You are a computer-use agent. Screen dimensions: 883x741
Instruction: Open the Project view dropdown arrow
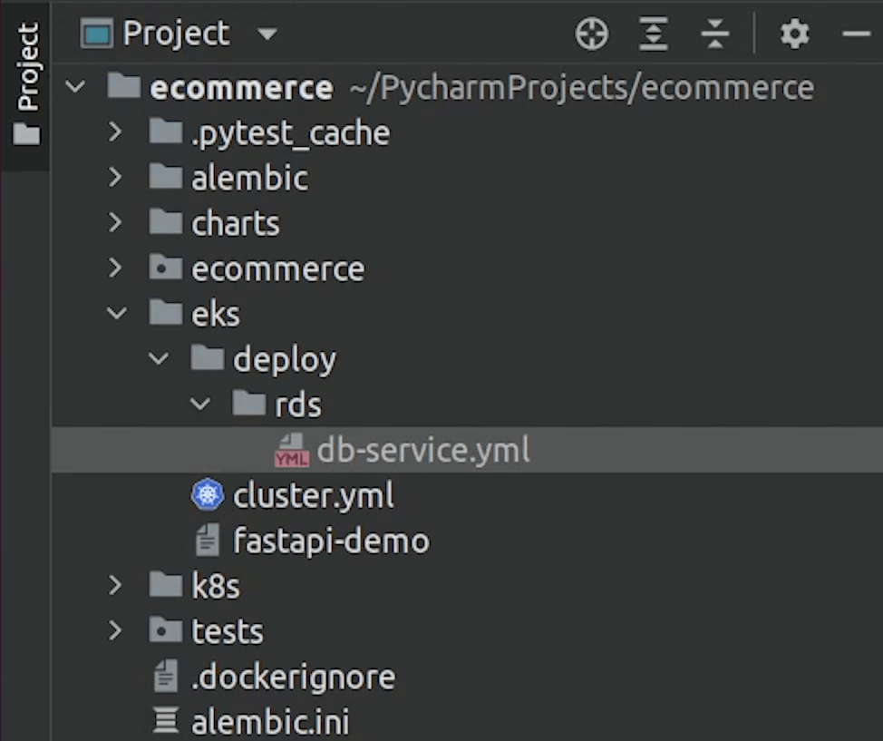[x=267, y=35]
